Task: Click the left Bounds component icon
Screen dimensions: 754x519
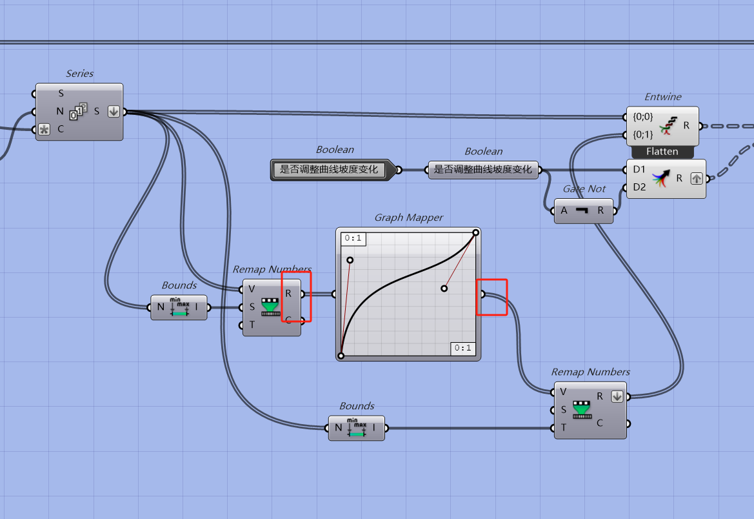Action: (x=179, y=307)
